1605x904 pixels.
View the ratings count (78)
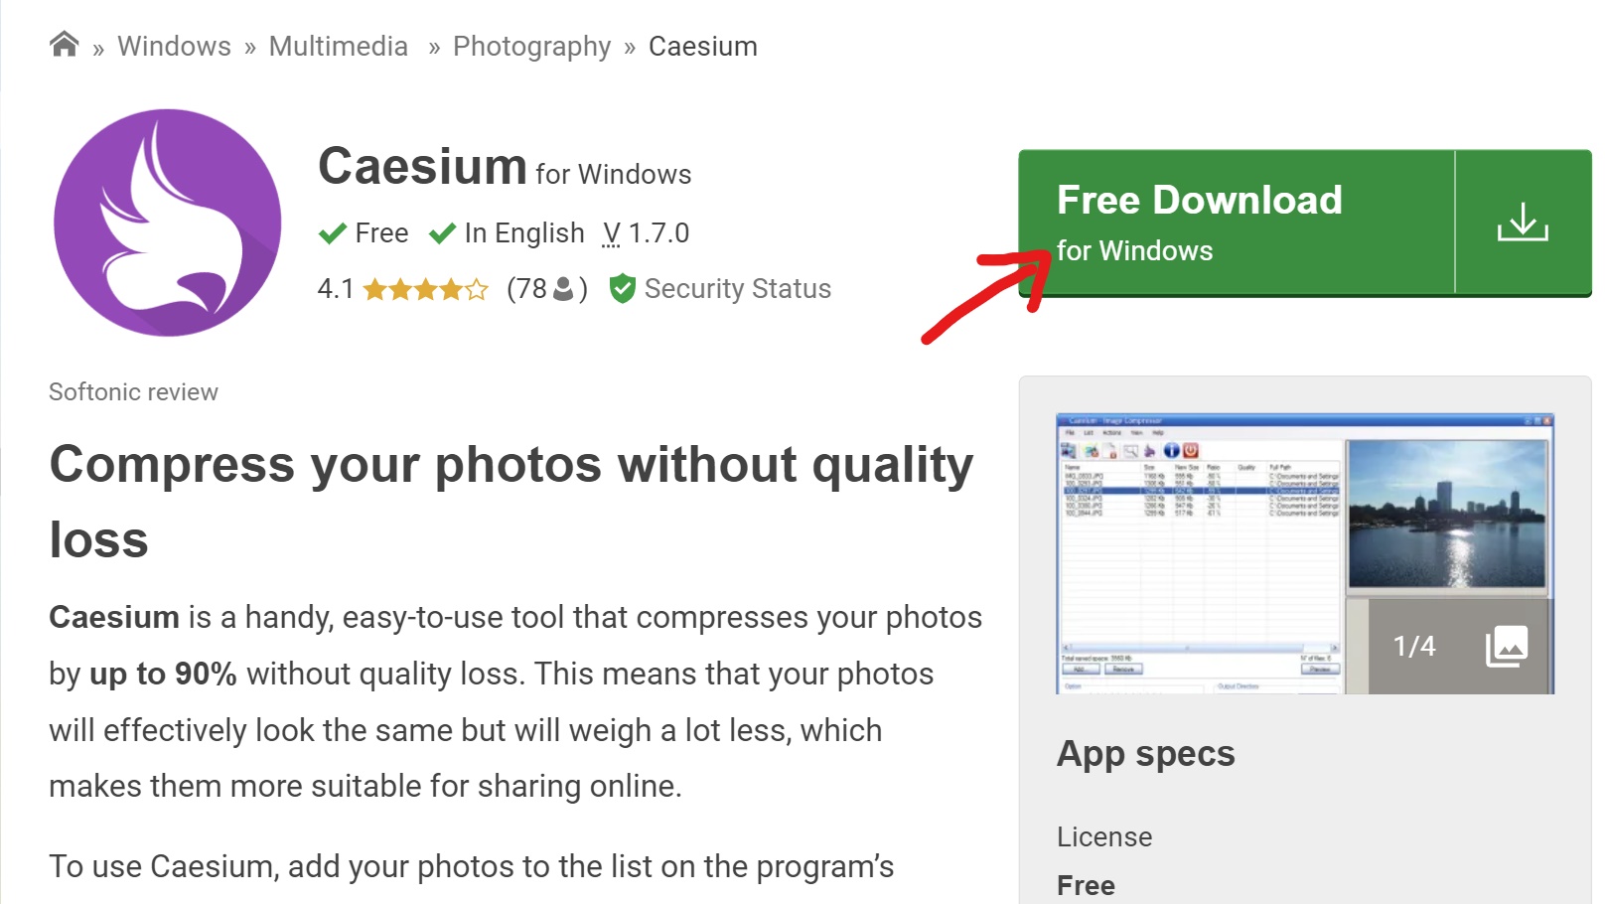(532, 289)
